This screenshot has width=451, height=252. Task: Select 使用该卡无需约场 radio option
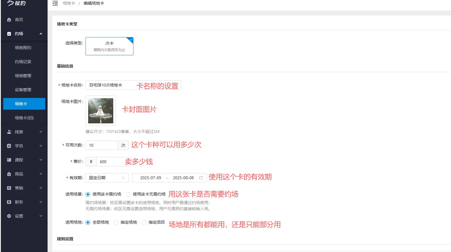pos(128,194)
